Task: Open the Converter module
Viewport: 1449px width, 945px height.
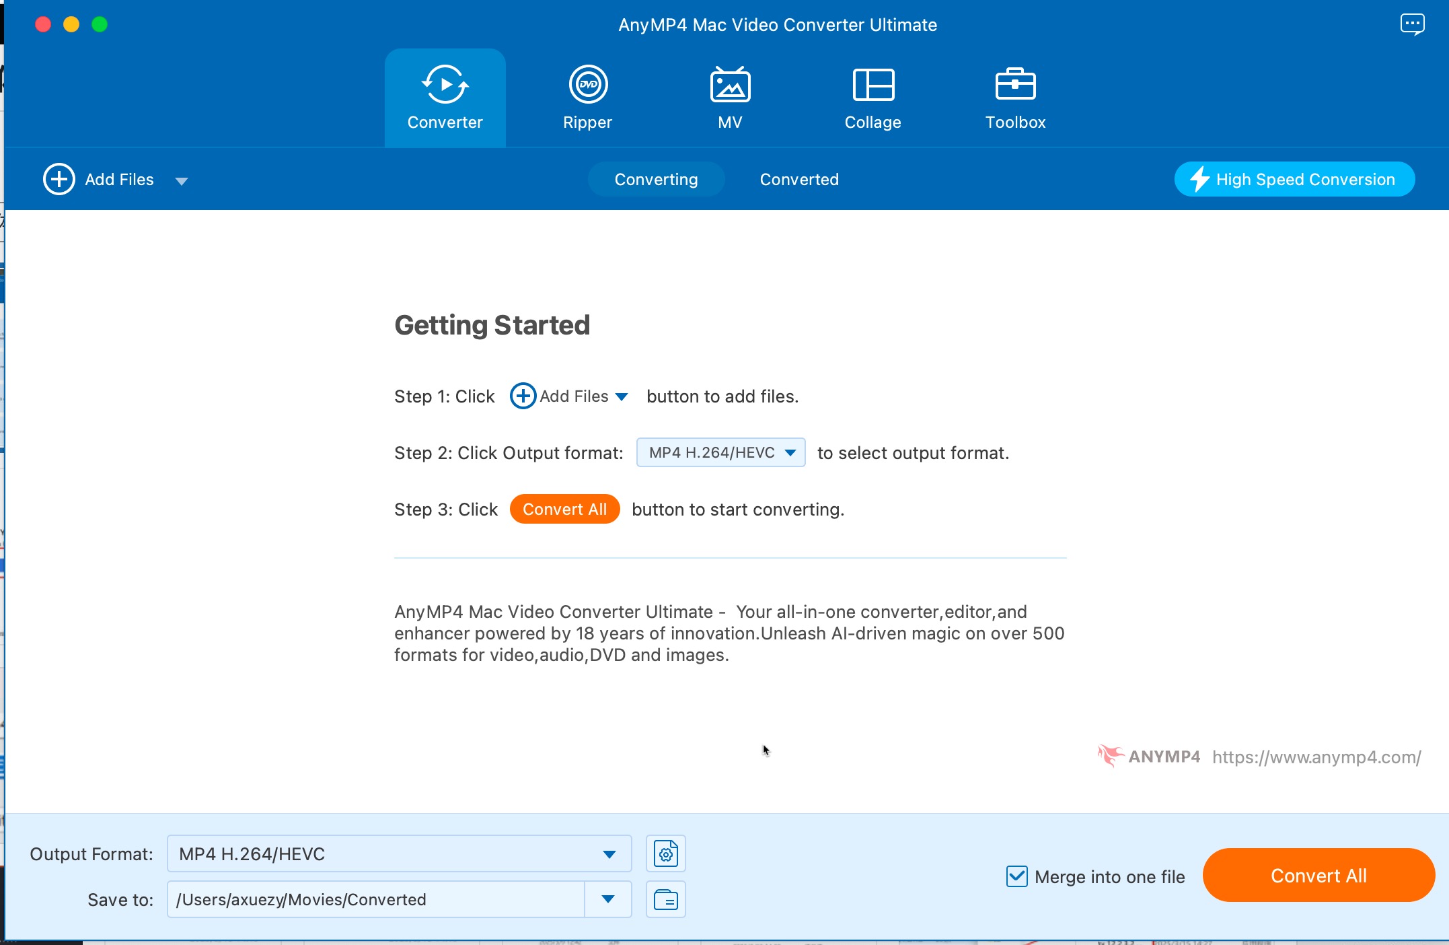Action: (x=445, y=98)
